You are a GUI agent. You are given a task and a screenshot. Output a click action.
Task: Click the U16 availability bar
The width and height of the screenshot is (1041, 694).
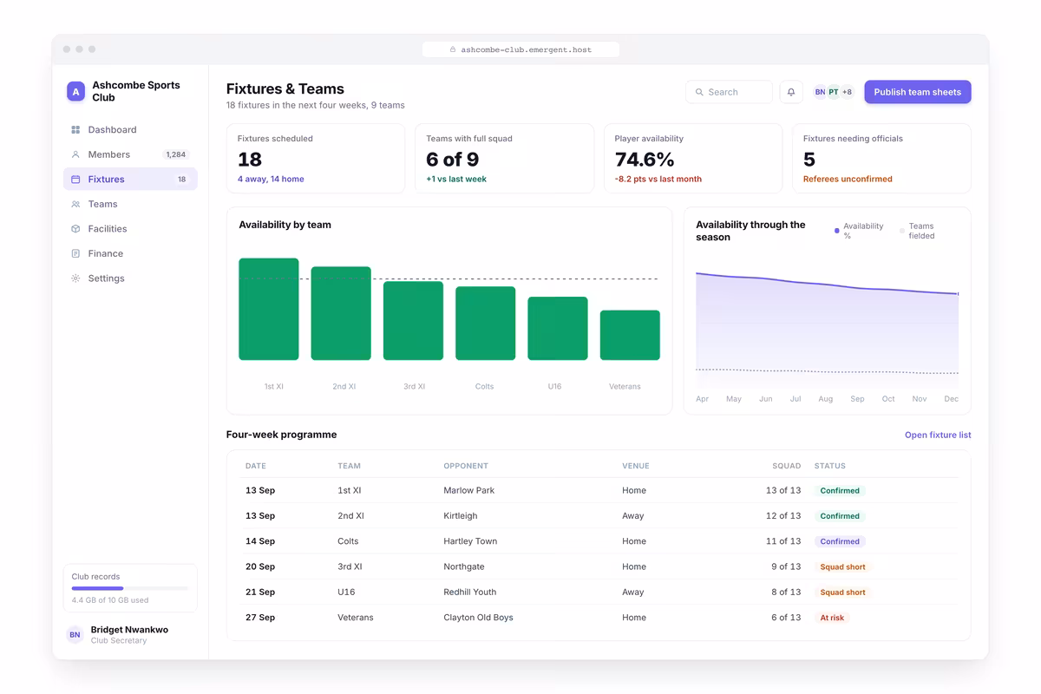tap(558, 328)
